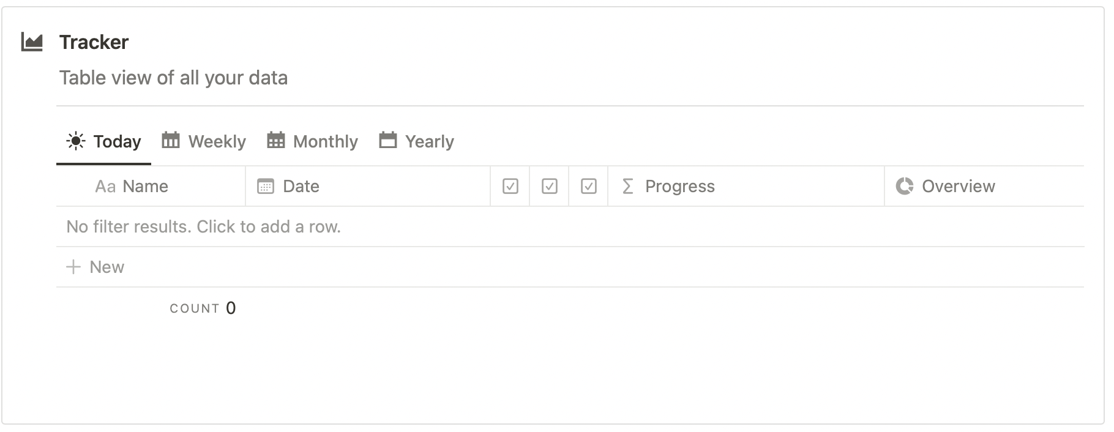Open the Name column header menu
Image resolution: width=1114 pixels, height=432 pixels.
(145, 187)
